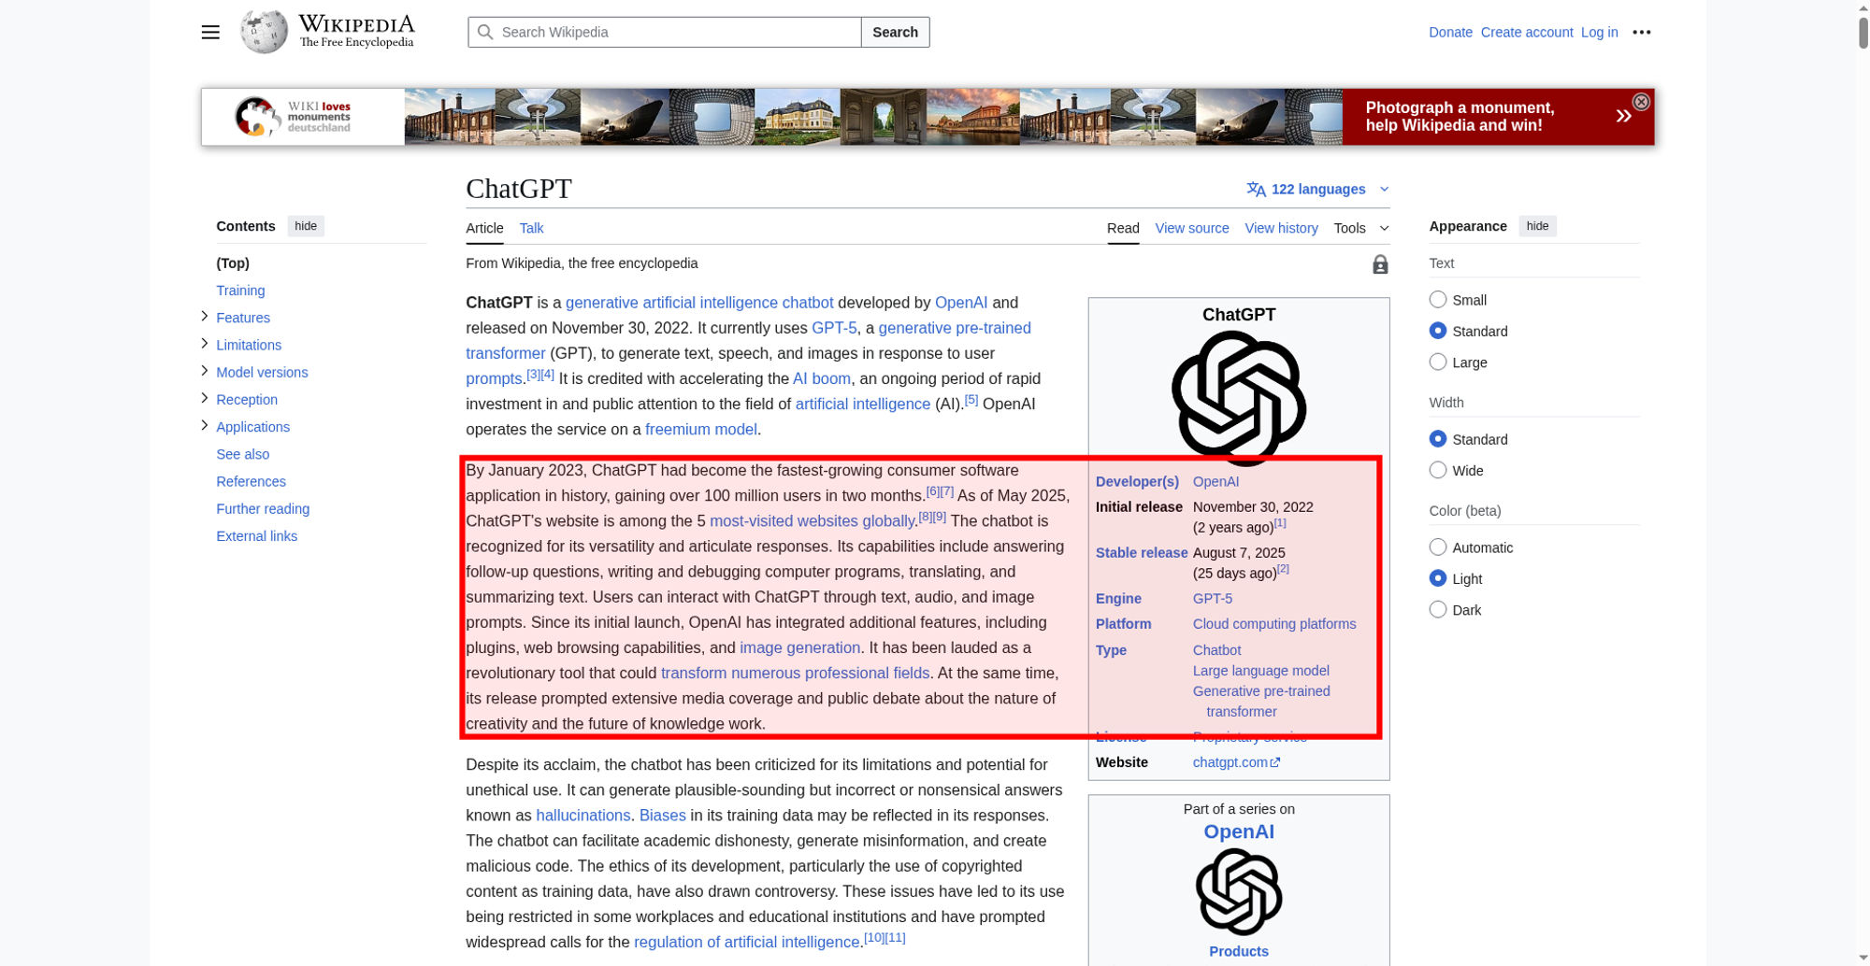Click external link icon next to chatgpt.com
This screenshot has height=966, width=1870.
click(1275, 762)
